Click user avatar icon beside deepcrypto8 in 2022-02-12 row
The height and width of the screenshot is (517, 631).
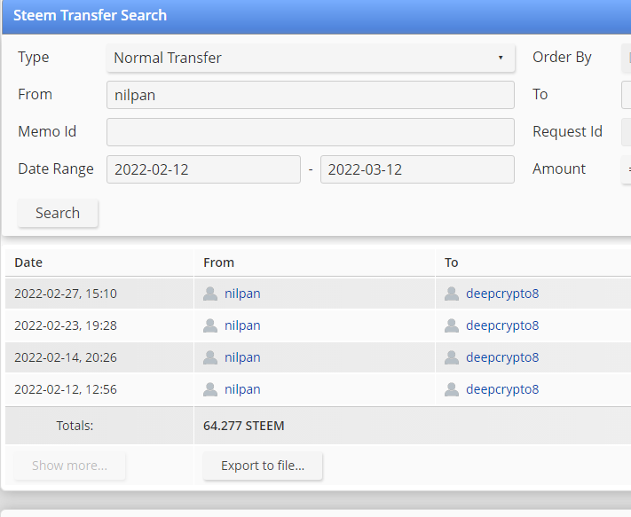pos(452,389)
